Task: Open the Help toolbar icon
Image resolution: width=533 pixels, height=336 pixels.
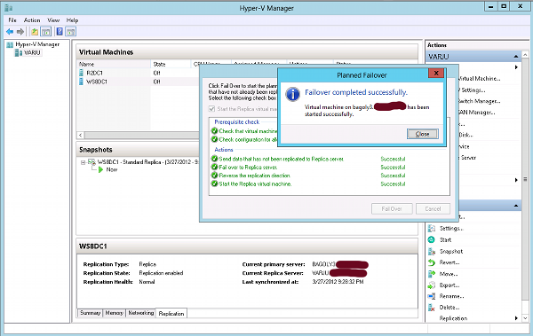Action: point(60,32)
